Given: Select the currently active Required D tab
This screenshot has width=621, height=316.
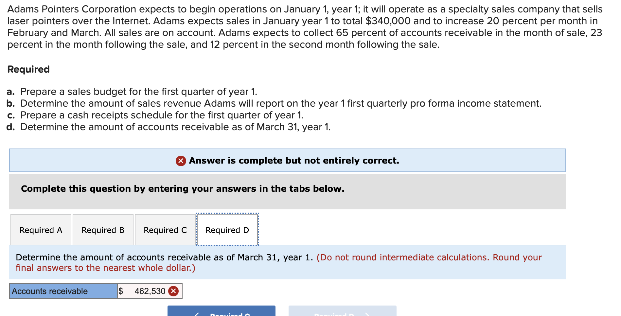Looking at the screenshot, I should (x=227, y=230).
